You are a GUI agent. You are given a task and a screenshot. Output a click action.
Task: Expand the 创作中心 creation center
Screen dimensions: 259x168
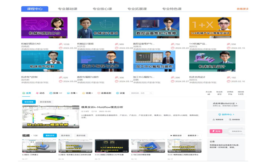tap(227, 114)
